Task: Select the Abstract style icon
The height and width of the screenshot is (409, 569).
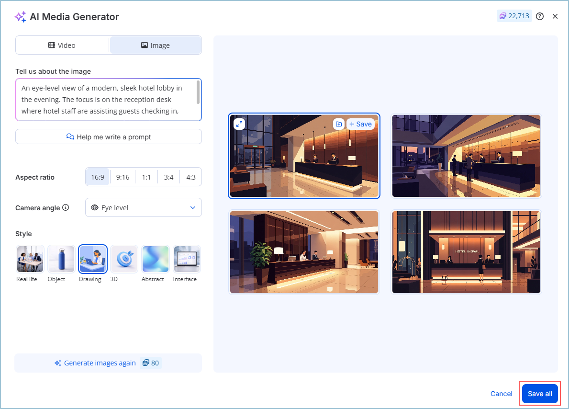Action: pos(156,259)
